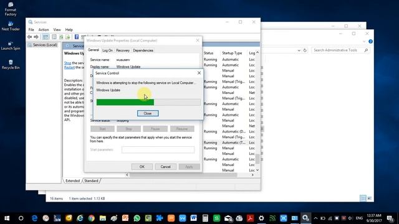Click the Export List toolbar icon

(x=67, y=37)
